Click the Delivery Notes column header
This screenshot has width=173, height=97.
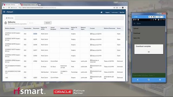[x=65, y=28]
